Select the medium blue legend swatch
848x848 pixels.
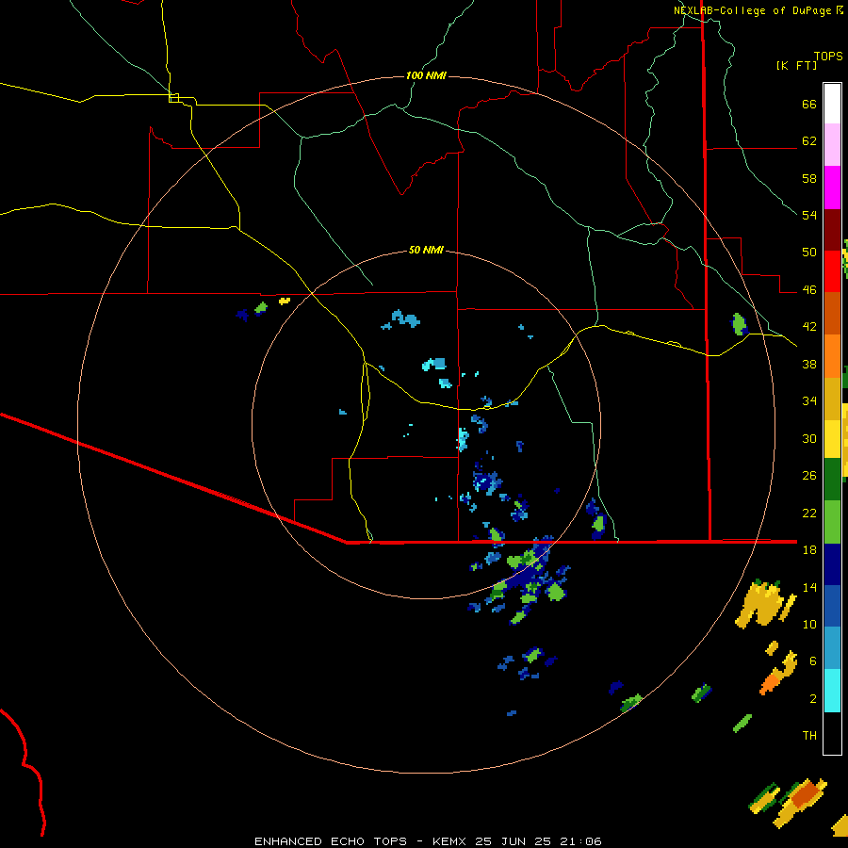(x=832, y=606)
